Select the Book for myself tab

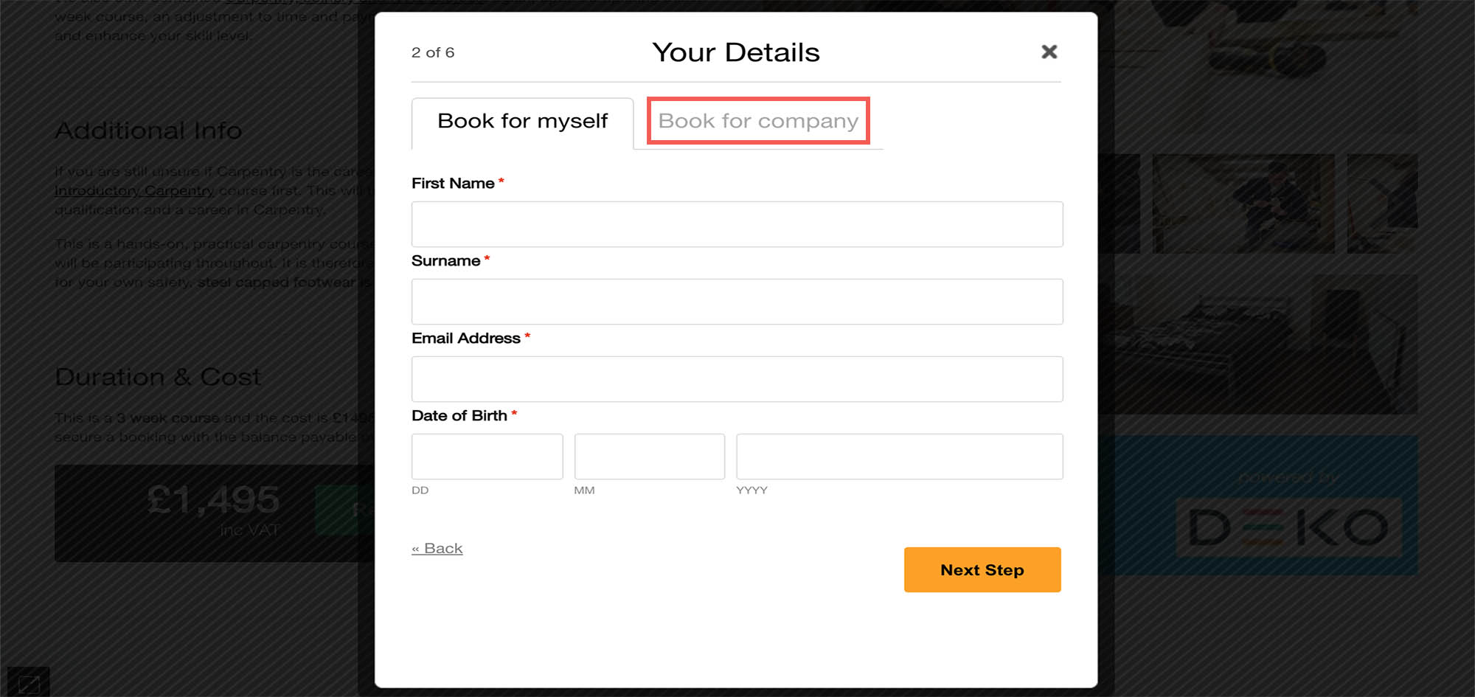click(522, 122)
